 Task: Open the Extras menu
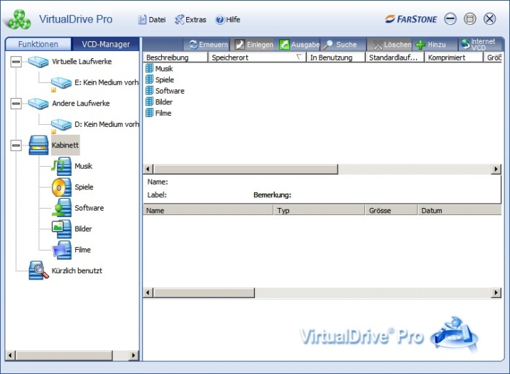point(190,20)
